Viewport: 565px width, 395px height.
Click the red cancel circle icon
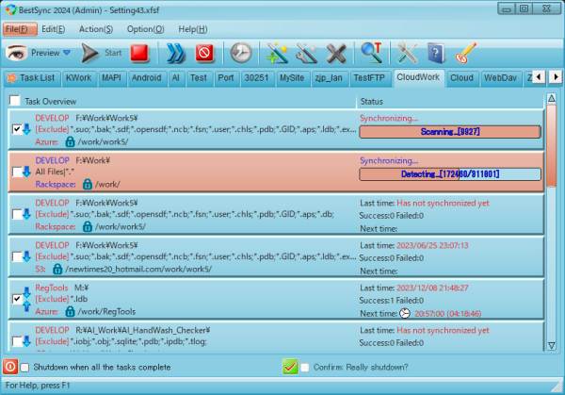tap(204, 53)
